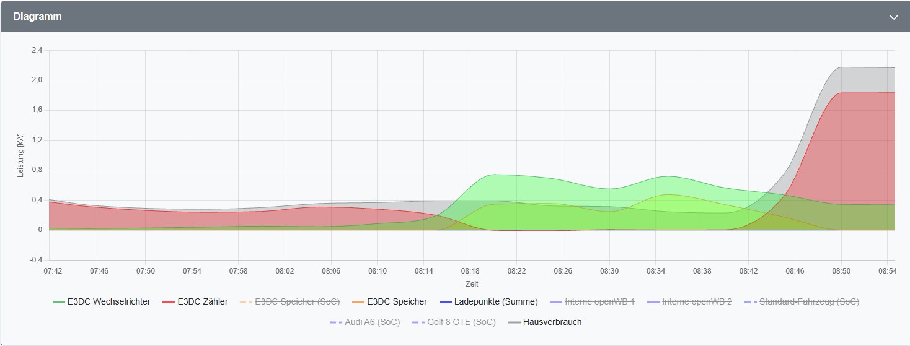Viewport: 910px width, 346px height.
Task: Click the green Wechselrichter legend color line
Action: [x=59, y=302]
